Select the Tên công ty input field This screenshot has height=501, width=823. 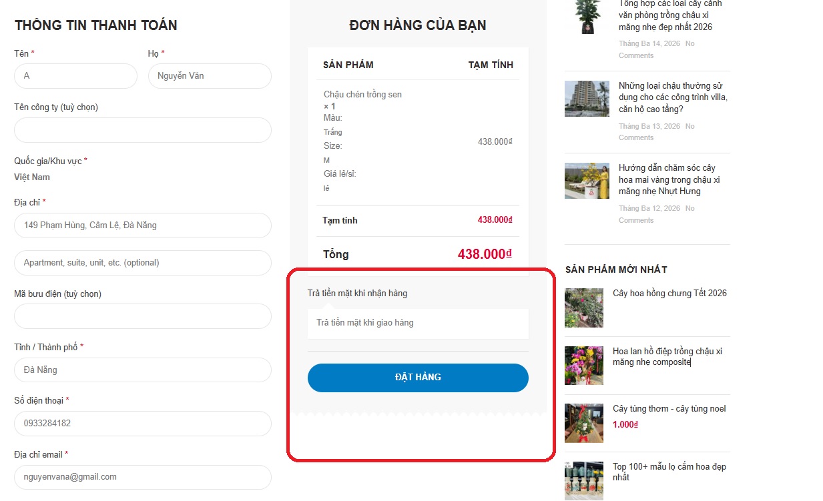(143, 130)
